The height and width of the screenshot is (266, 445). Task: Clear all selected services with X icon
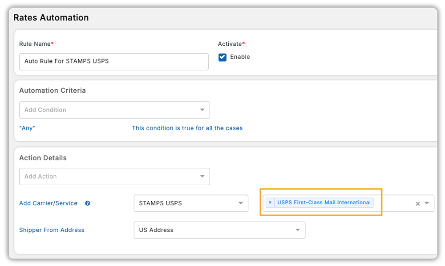(418, 203)
